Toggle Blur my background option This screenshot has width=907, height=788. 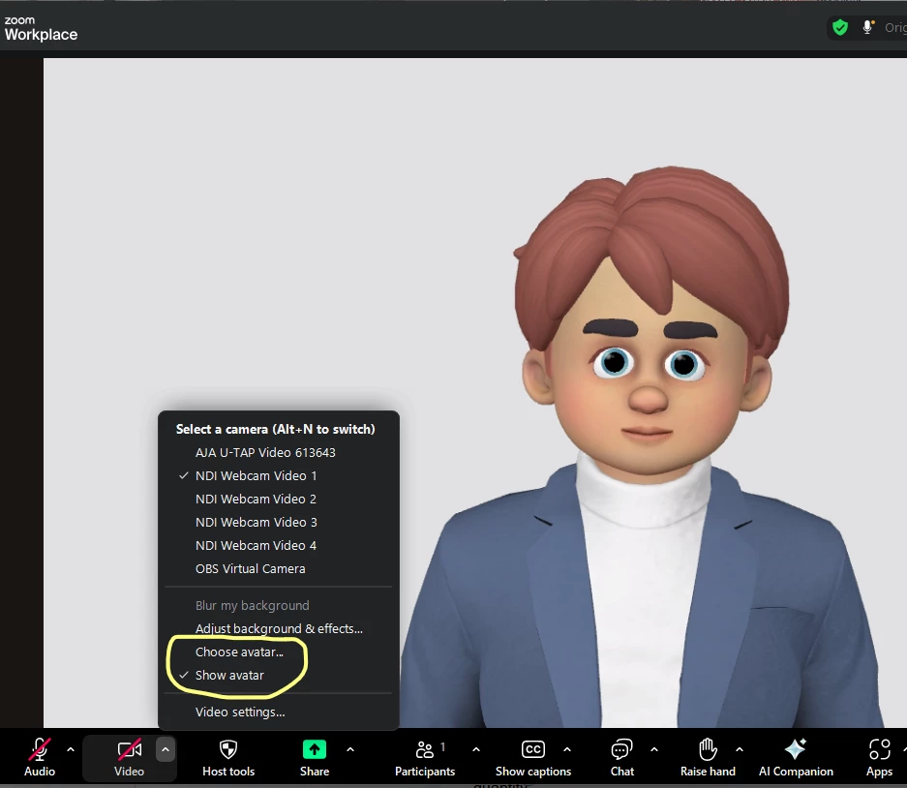pyautogui.click(x=278, y=606)
